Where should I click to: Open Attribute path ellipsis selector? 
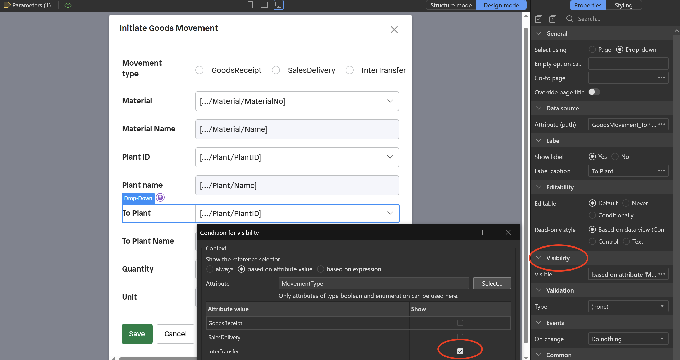point(661,124)
